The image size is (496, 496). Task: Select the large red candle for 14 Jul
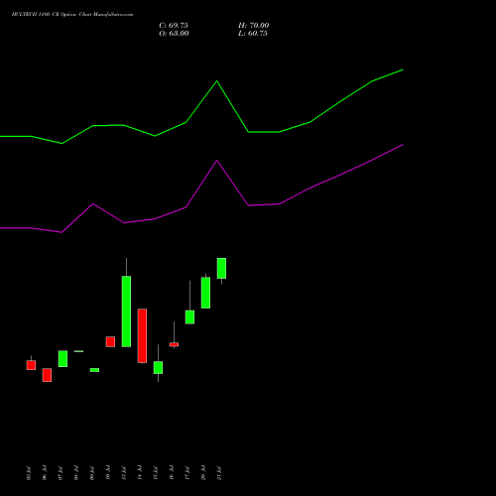(142, 335)
